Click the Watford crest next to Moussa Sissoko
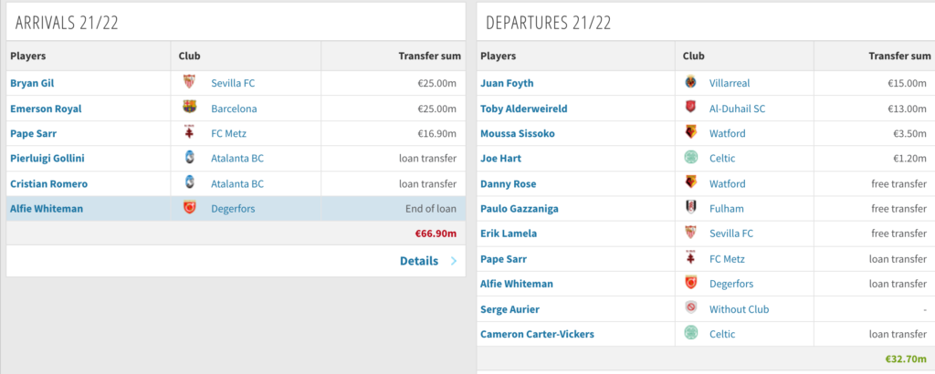 pos(690,133)
